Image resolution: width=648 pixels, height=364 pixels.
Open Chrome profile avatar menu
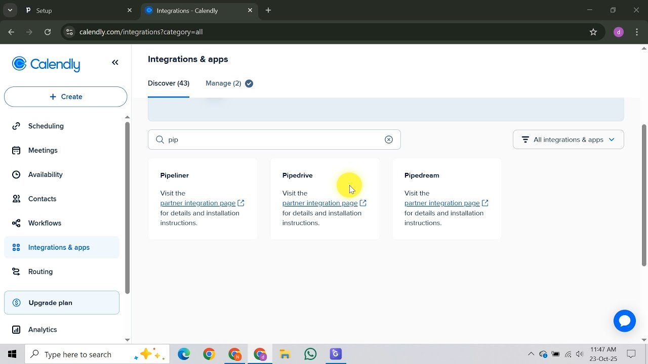pyautogui.click(x=618, y=32)
